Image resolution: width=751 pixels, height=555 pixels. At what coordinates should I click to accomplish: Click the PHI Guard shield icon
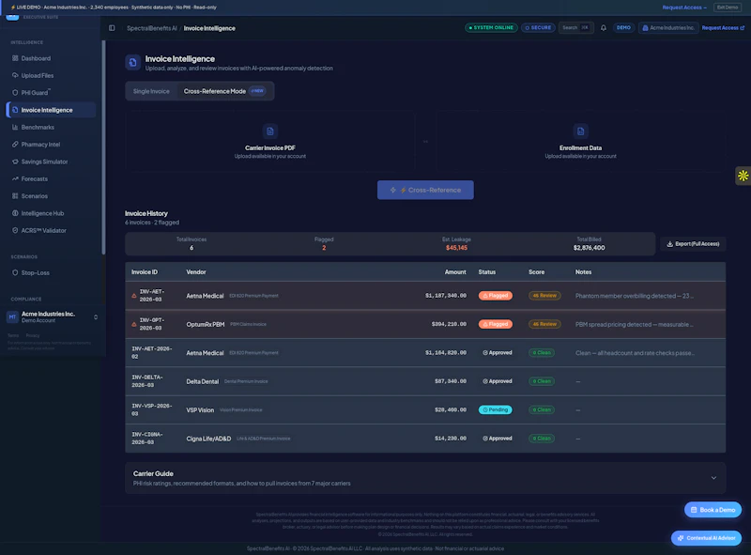[x=15, y=92]
